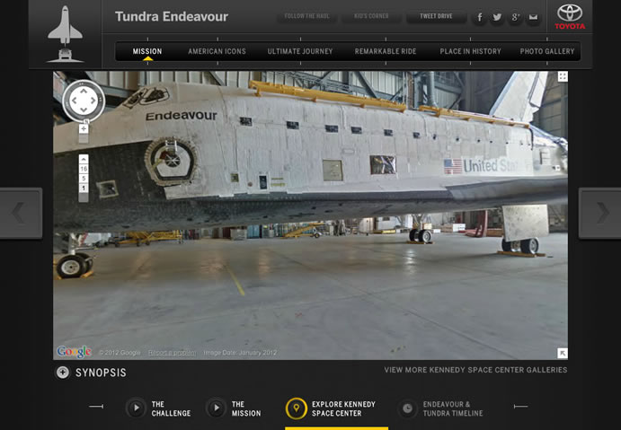Open the Mission tab

(147, 51)
